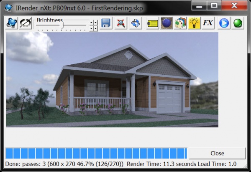Click the lower-left brightness stepper down arrow
Image resolution: width=251 pixels, height=172 pixels.
[x=91, y=28]
